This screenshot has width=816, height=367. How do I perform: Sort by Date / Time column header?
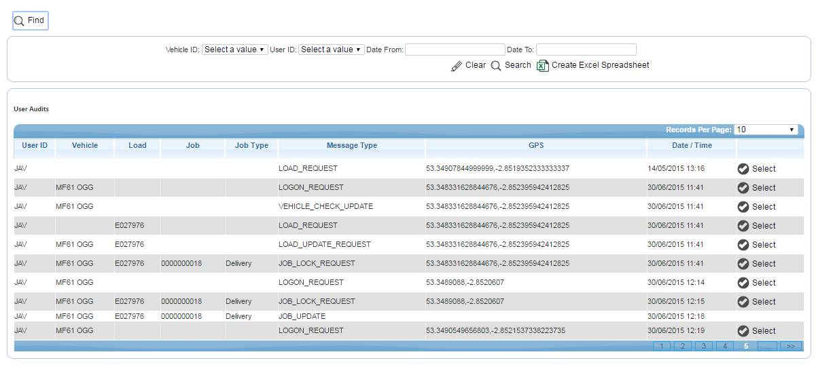(692, 145)
